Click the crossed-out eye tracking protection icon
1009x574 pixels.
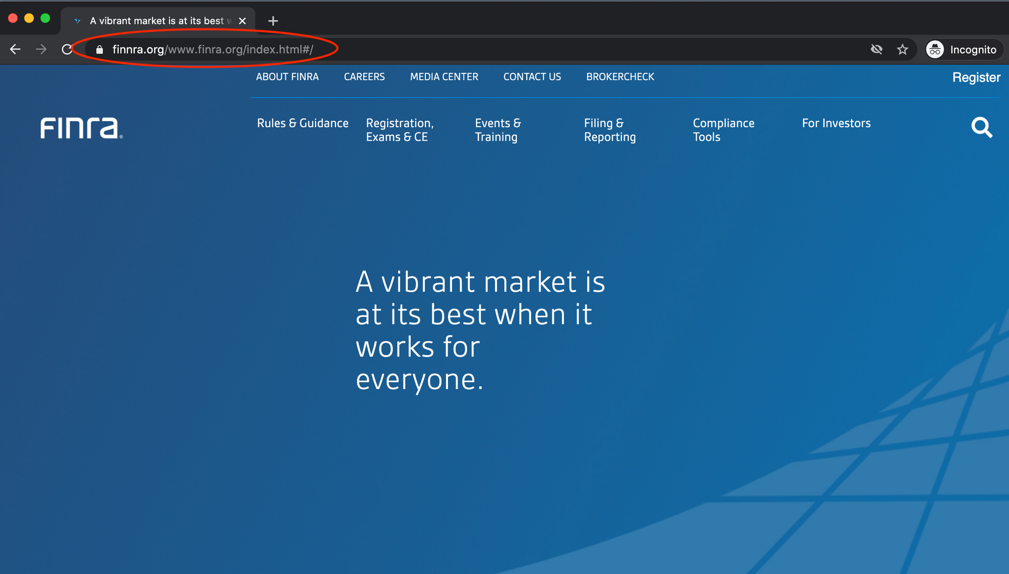coord(877,49)
